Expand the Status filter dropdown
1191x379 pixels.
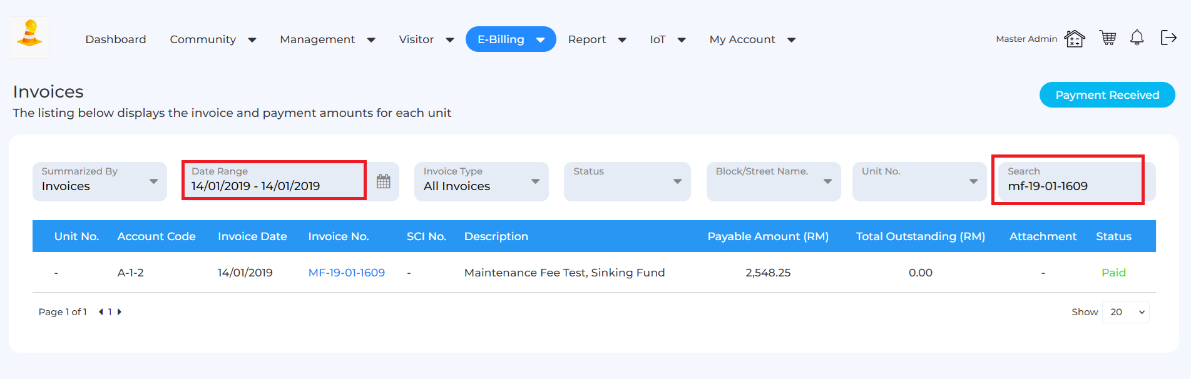coord(626,181)
